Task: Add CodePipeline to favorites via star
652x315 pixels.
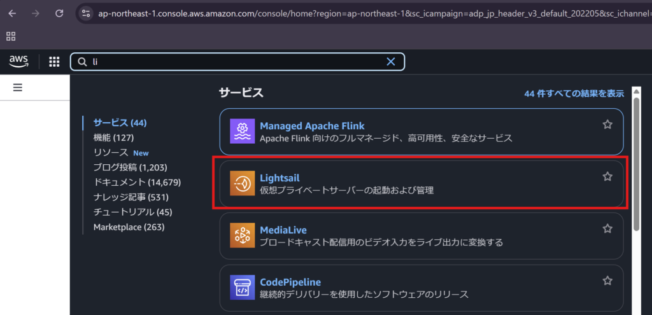Action: (x=607, y=281)
